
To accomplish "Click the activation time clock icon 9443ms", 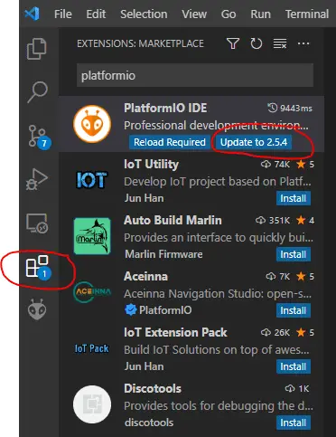I will tap(272, 108).
